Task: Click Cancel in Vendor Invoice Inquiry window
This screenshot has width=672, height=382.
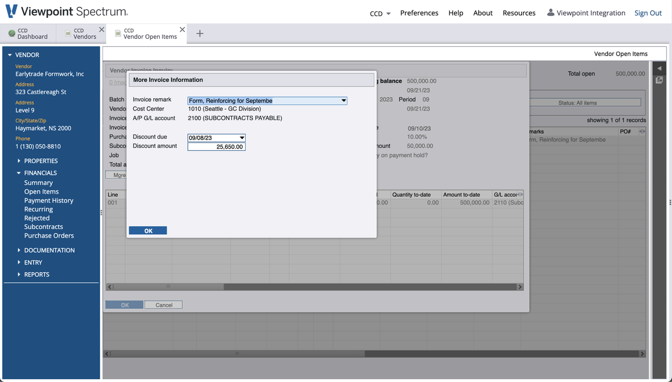Action: point(164,305)
